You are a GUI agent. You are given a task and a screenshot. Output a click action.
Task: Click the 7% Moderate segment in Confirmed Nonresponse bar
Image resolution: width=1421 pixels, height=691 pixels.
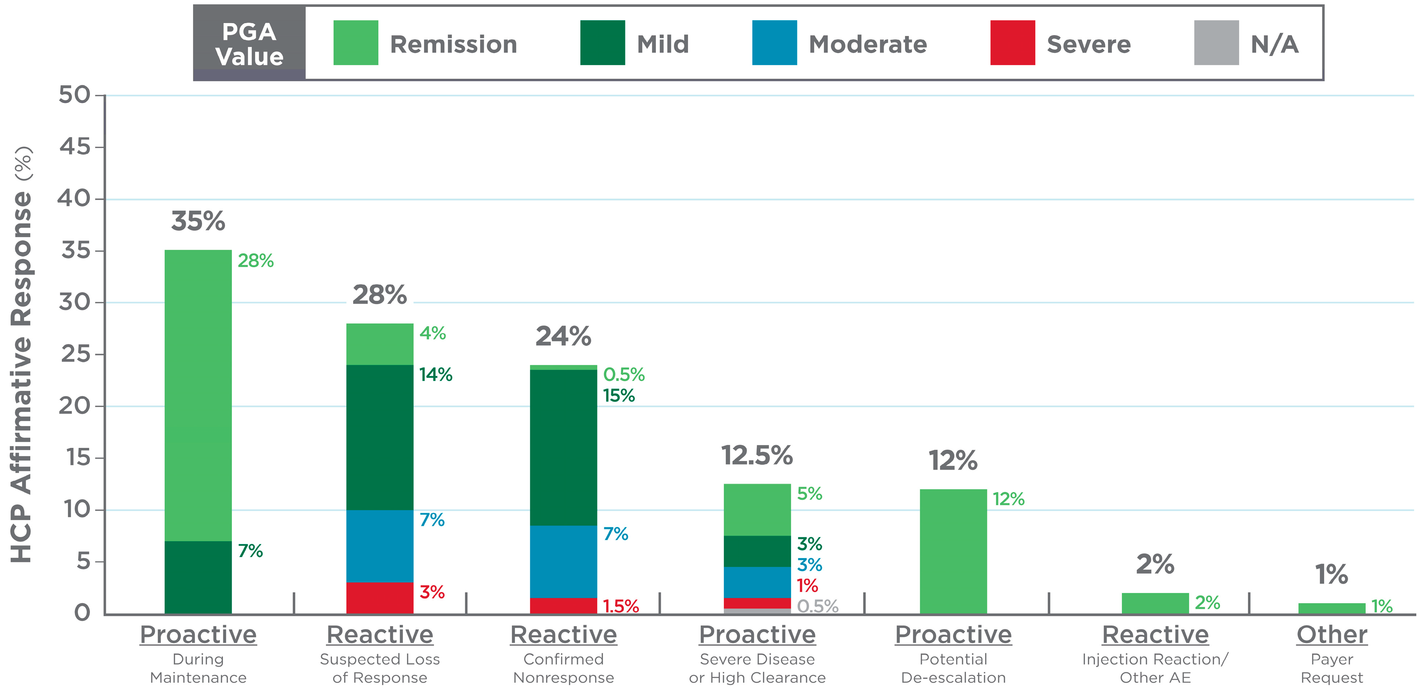tap(563, 561)
